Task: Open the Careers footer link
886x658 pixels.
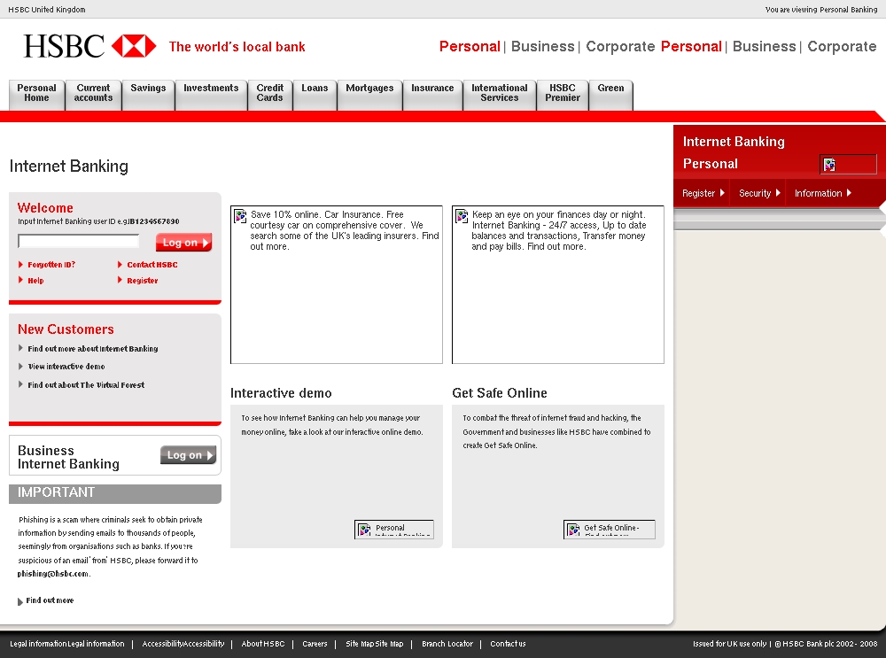Action: (315, 643)
